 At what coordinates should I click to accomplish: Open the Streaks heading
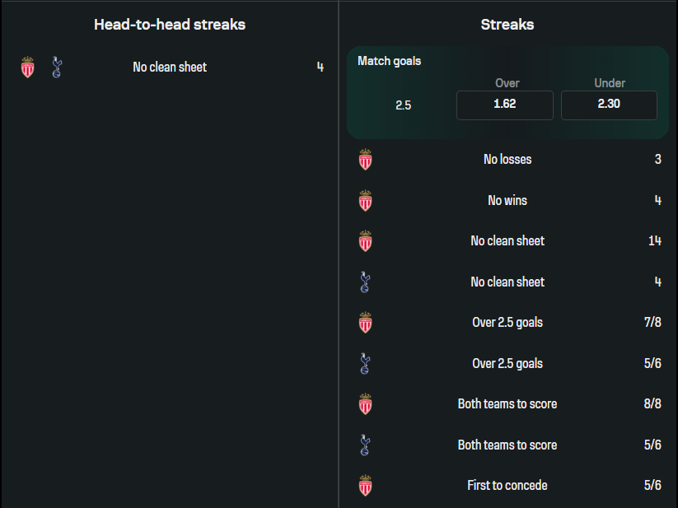click(507, 25)
